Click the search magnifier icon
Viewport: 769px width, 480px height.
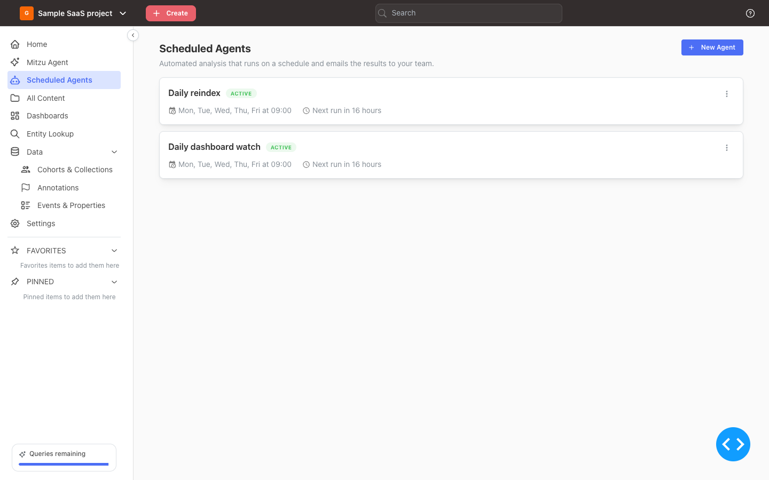pyautogui.click(x=382, y=13)
